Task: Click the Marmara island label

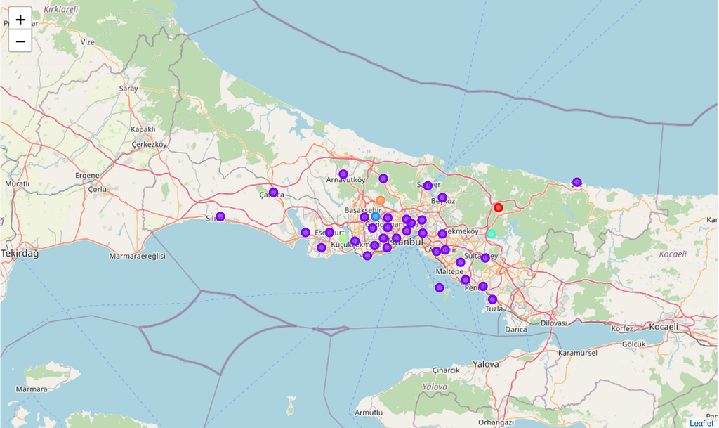Action: (32, 389)
